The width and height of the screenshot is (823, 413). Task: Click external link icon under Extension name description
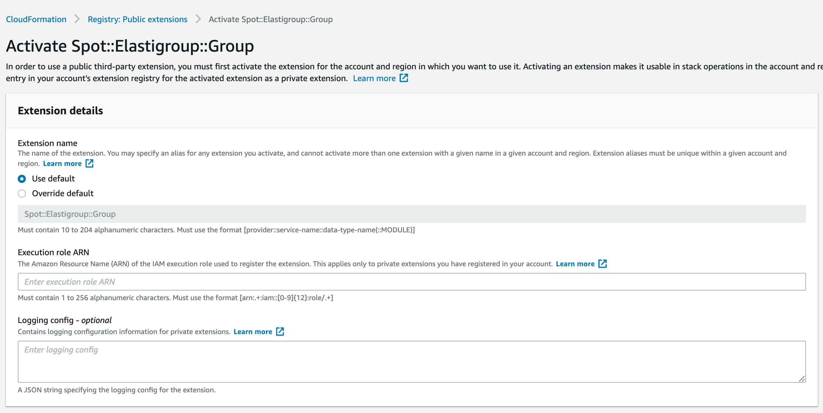(x=89, y=163)
